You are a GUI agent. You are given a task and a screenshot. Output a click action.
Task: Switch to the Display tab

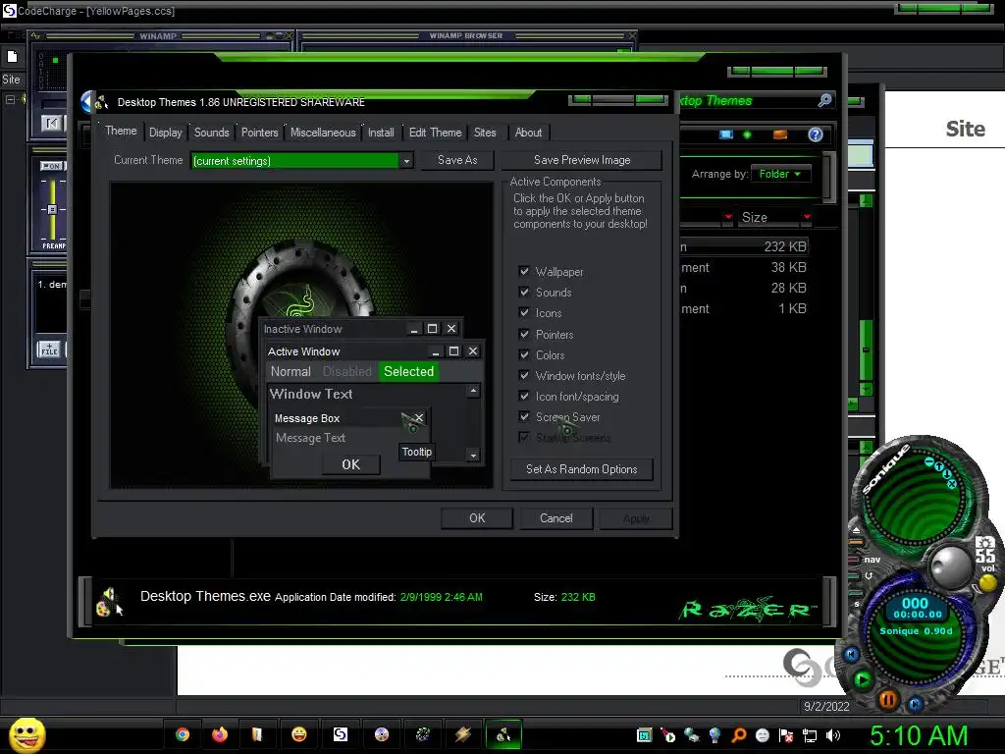(165, 133)
